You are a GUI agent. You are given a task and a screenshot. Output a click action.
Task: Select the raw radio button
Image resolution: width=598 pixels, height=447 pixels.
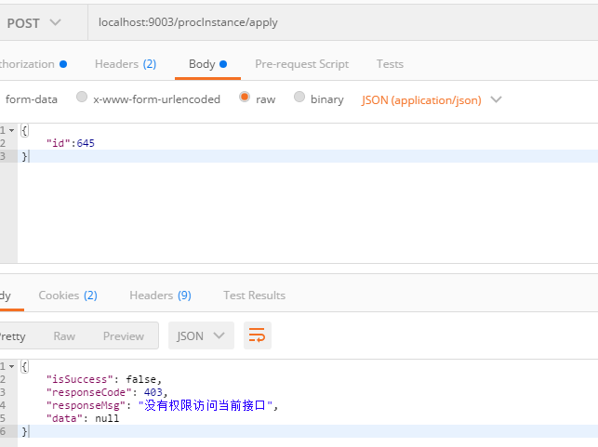coord(245,97)
